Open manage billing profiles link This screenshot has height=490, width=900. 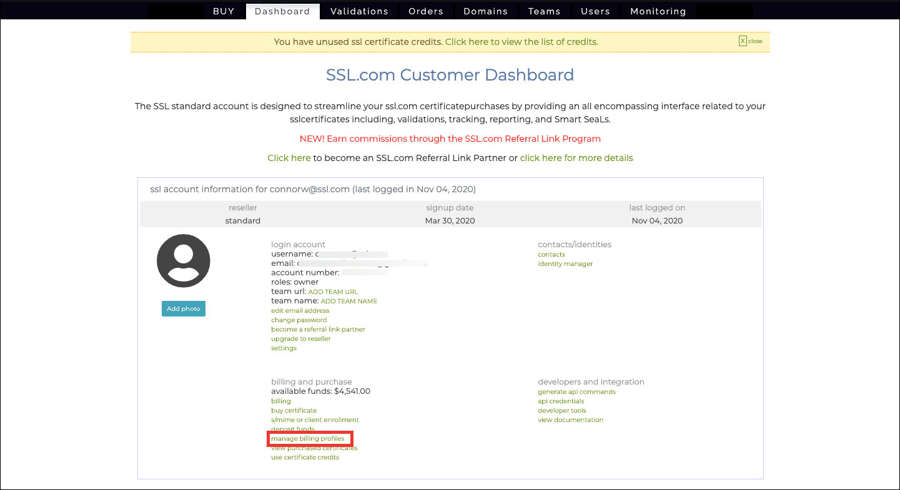pos(307,439)
